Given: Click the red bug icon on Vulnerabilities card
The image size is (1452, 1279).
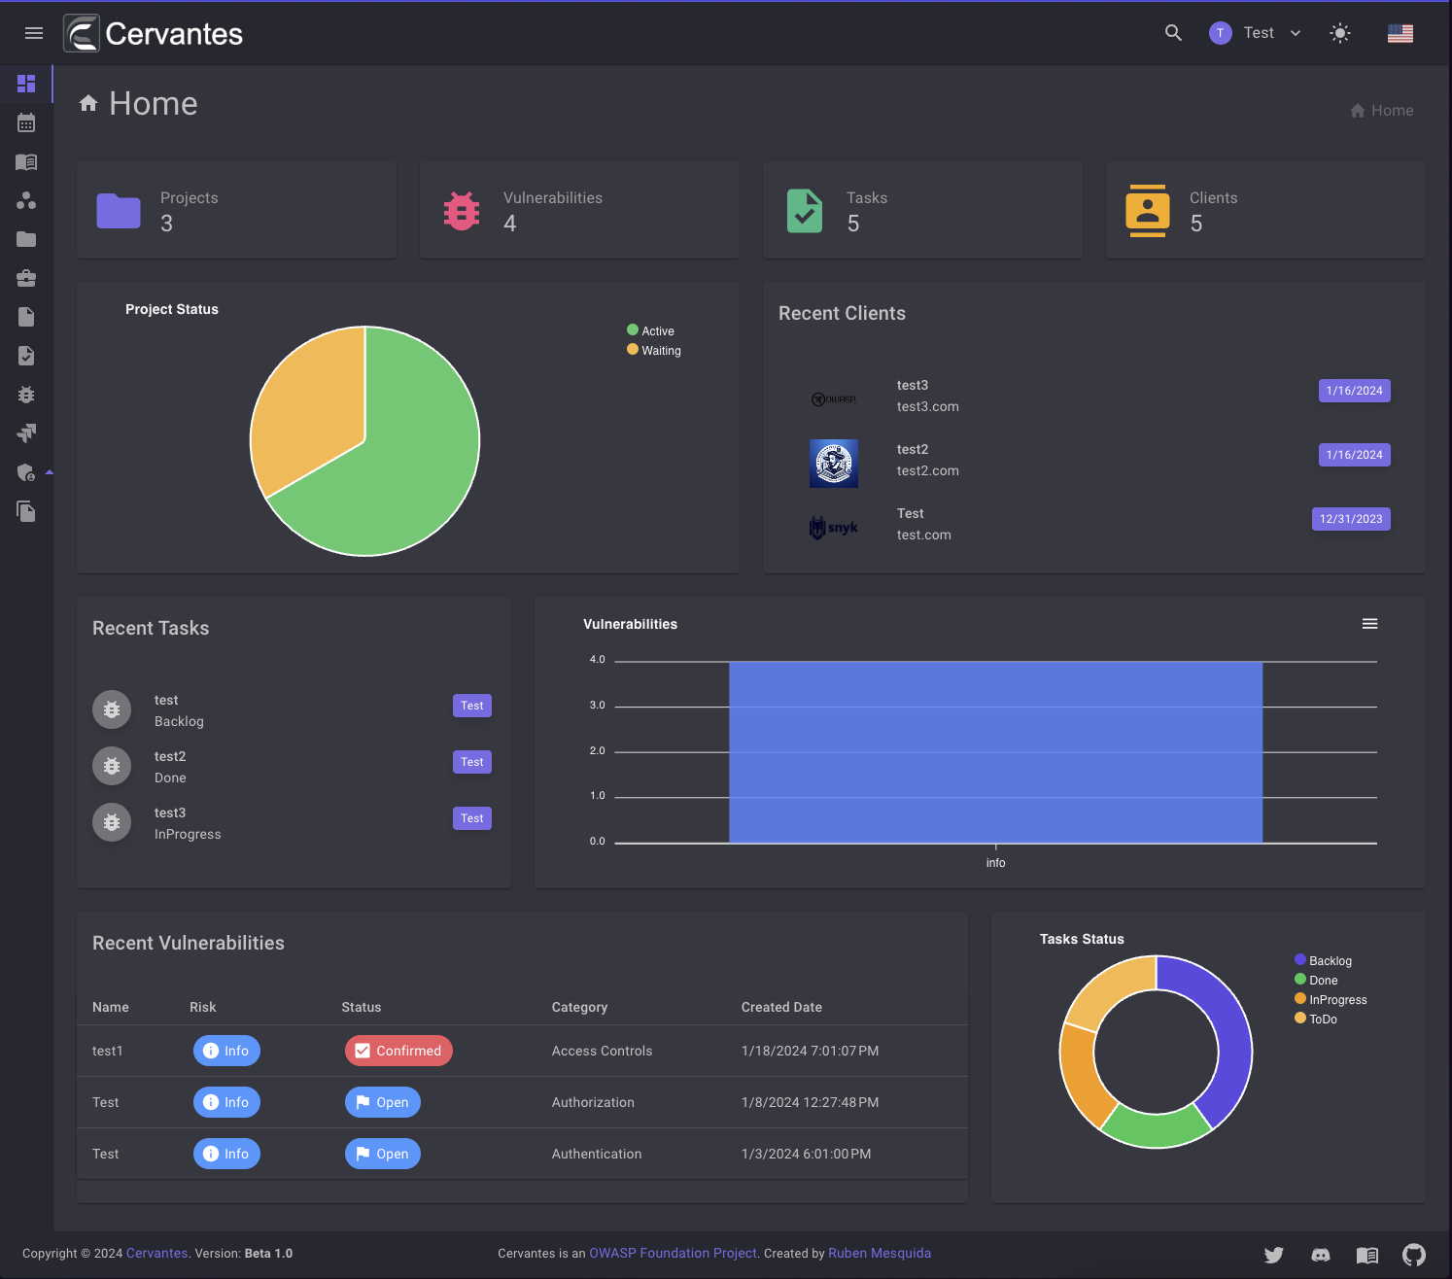Looking at the screenshot, I should pos(462,211).
